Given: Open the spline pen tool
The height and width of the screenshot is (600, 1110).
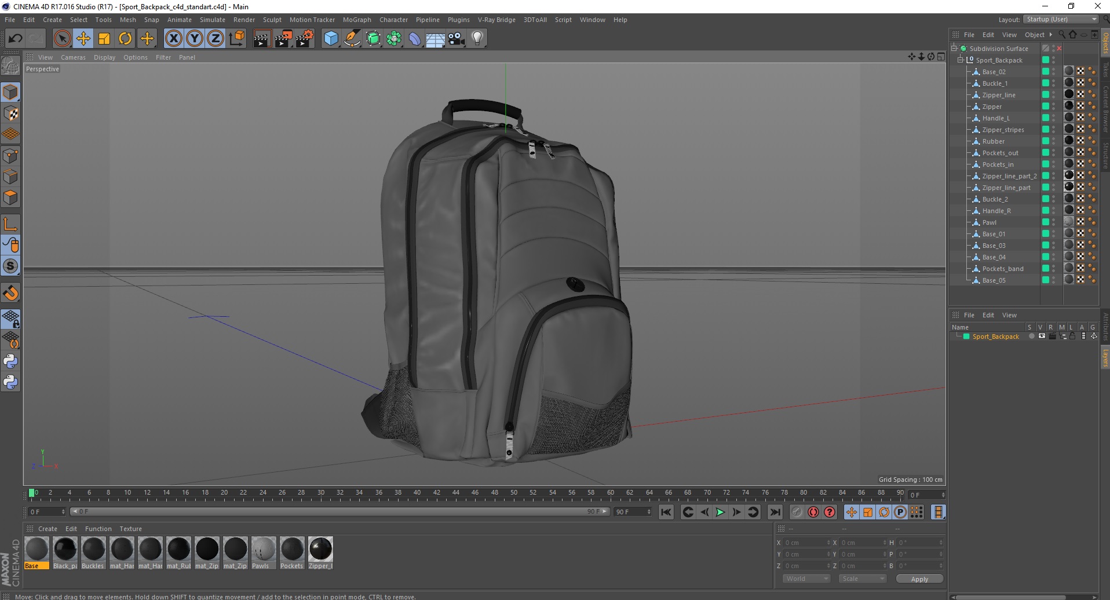Looking at the screenshot, I should click(352, 39).
